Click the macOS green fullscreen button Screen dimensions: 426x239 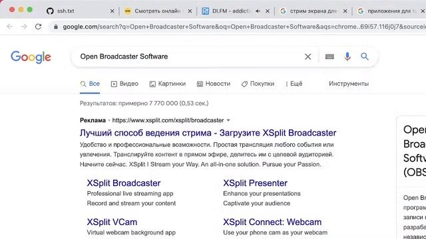pyautogui.click(x=30, y=10)
